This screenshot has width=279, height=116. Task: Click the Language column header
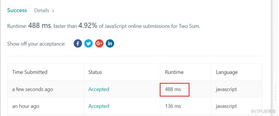coord(227,72)
